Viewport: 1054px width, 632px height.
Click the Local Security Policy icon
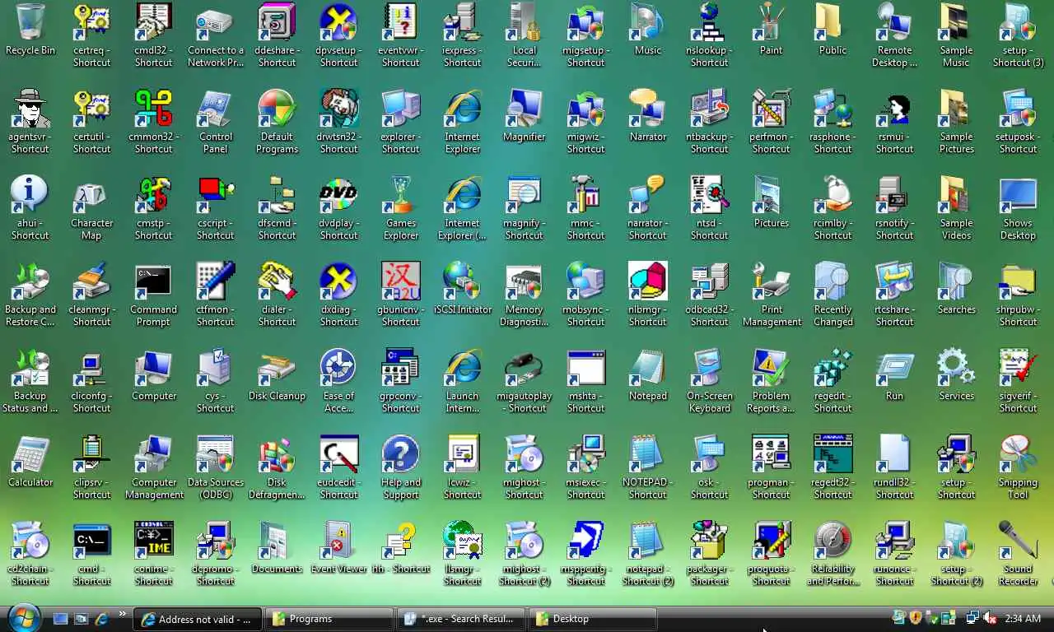(x=525, y=22)
